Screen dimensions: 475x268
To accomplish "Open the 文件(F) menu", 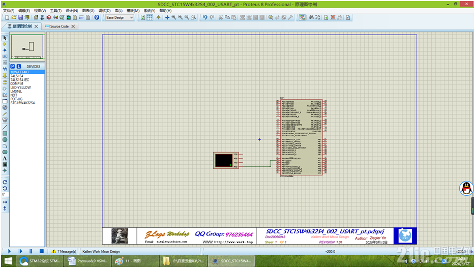I will pyautogui.click(x=9, y=11).
